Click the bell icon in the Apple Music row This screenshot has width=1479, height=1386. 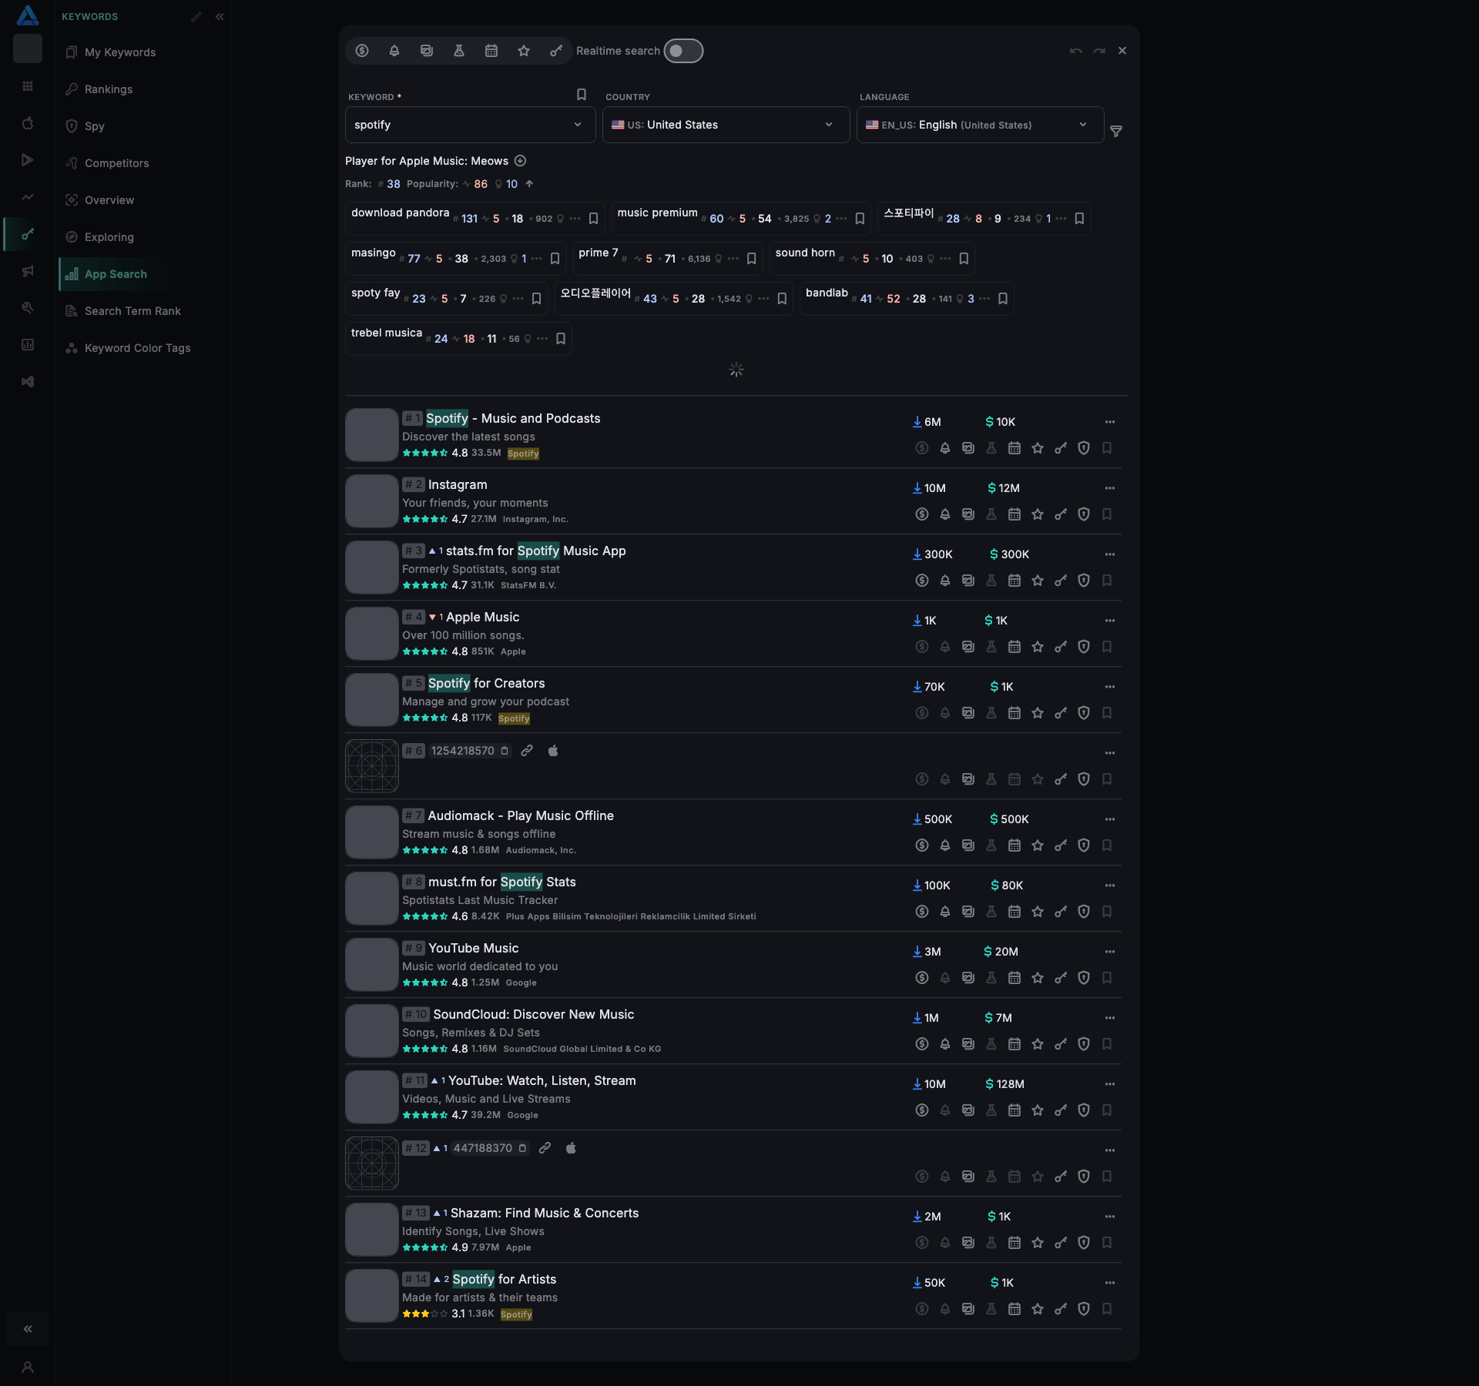click(x=945, y=647)
